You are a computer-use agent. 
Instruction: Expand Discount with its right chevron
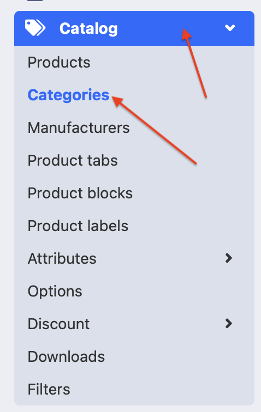(229, 324)
